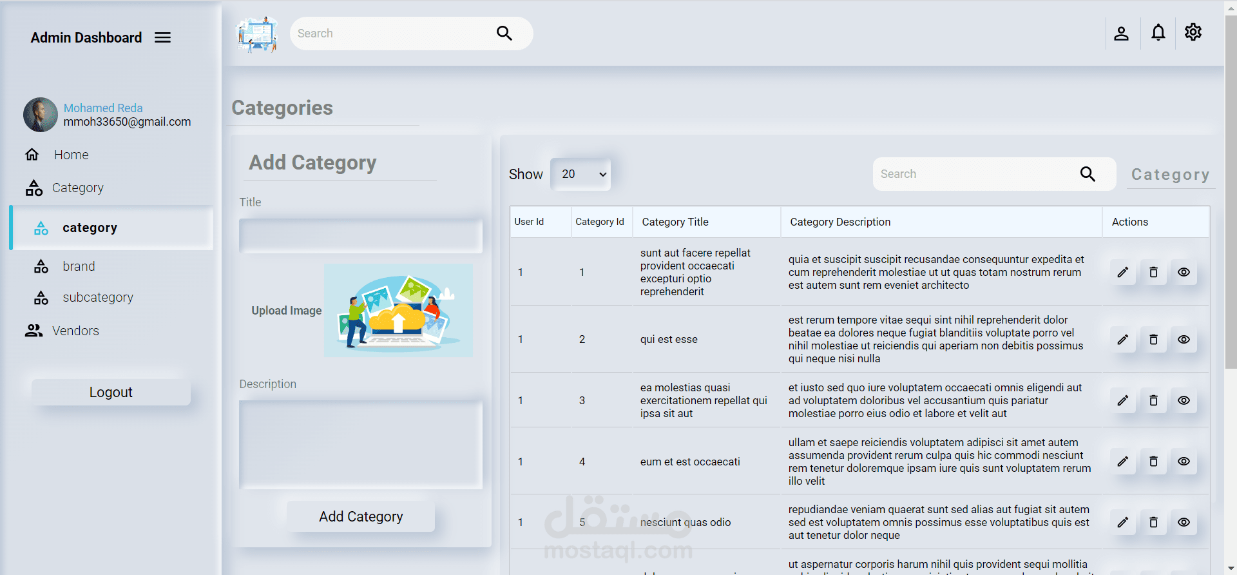Click the Logout button
Screen dimensions: 1237x575
[x=111, y=392]
